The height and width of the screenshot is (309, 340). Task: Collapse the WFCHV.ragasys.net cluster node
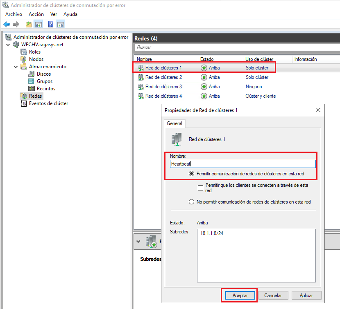point(8,44)
